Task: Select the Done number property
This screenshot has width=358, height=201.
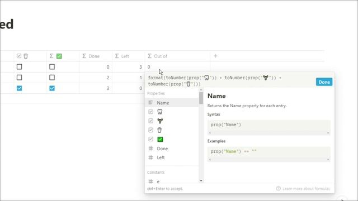Action: (x=172, y=149)
